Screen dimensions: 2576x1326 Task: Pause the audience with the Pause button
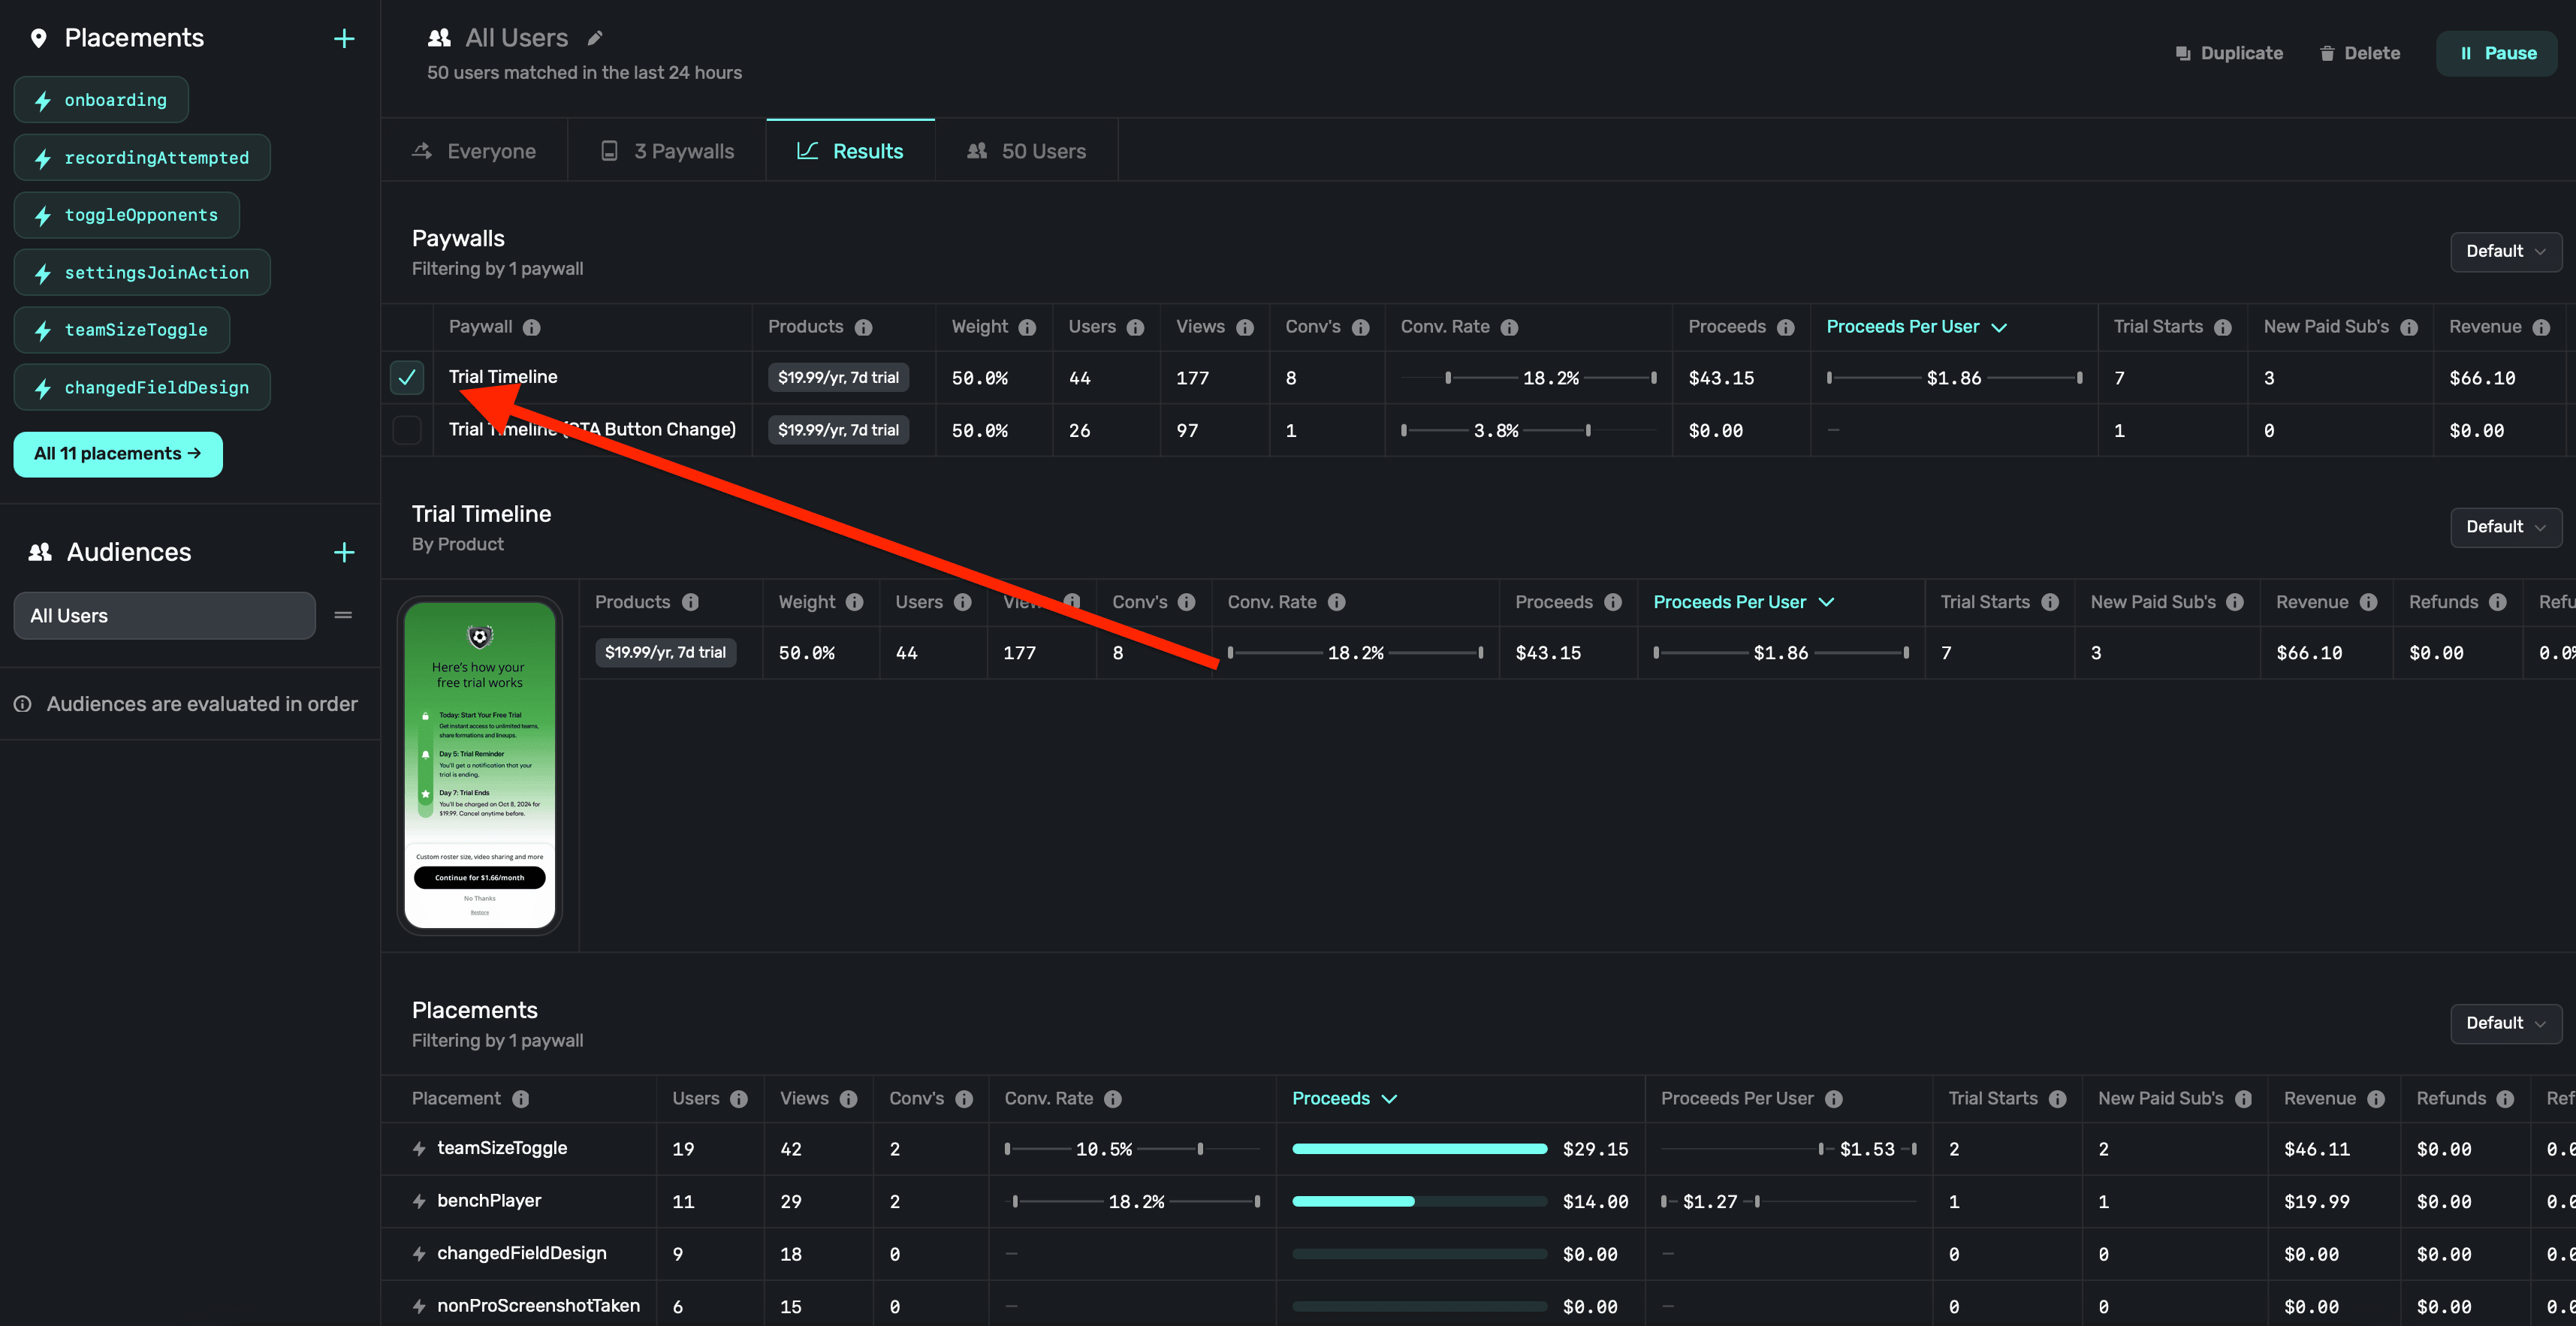(2496, 53)
